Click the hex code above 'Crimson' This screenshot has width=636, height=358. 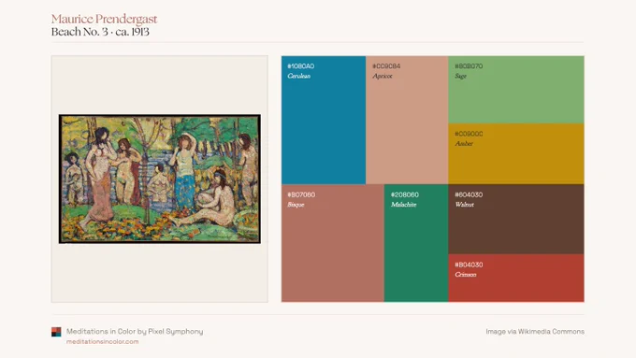tap(469, 265)
